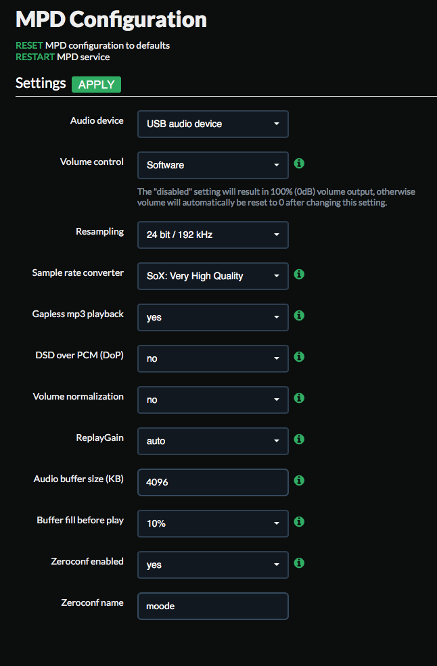
Task: Show info icon for Sample rate converter
Action: tap(299, 275)
